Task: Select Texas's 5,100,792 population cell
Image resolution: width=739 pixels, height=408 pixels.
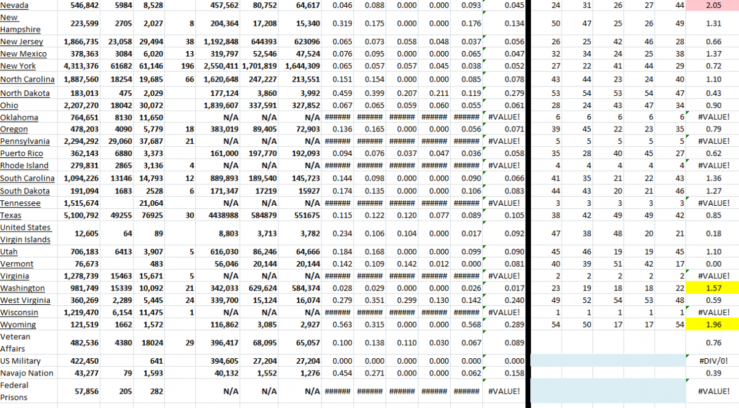Action: pos(80,215)
